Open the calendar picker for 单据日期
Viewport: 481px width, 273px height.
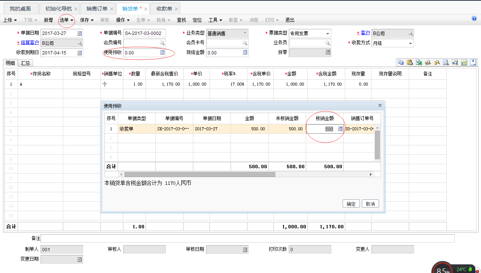79,33
